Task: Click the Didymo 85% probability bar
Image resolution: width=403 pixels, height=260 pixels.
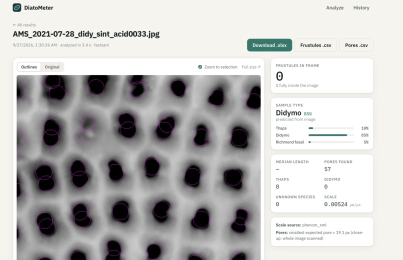Action: [331, 135]
